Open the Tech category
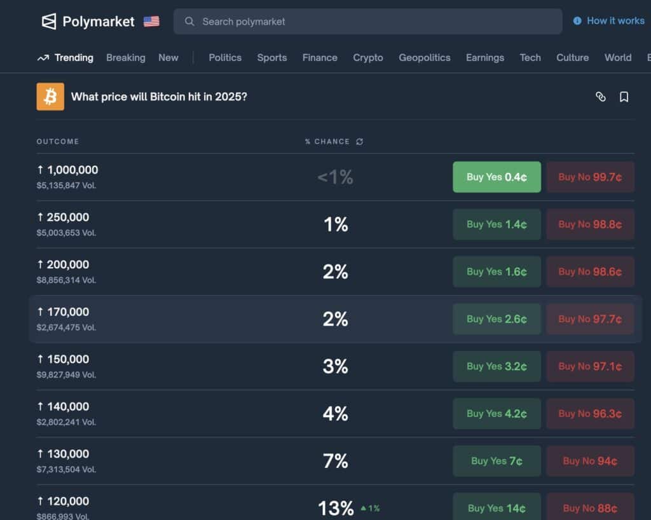The height and width of the screenshot is (520, 651). coord(530,58)
